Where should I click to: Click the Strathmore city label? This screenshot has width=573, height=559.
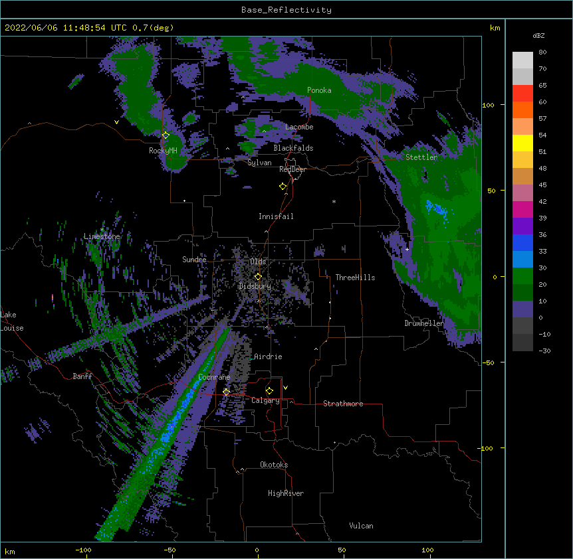343,404
